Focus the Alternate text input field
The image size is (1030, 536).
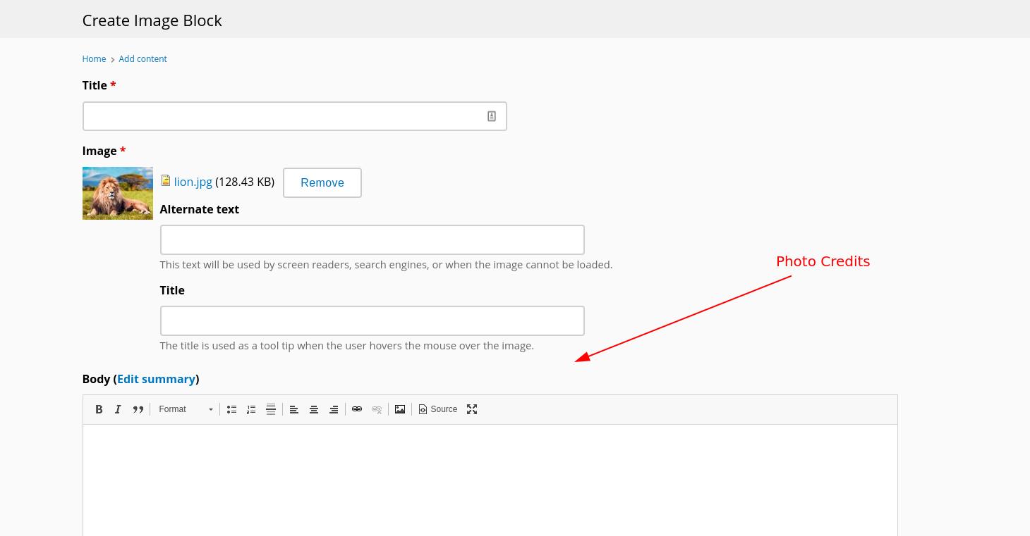(372, 239)
